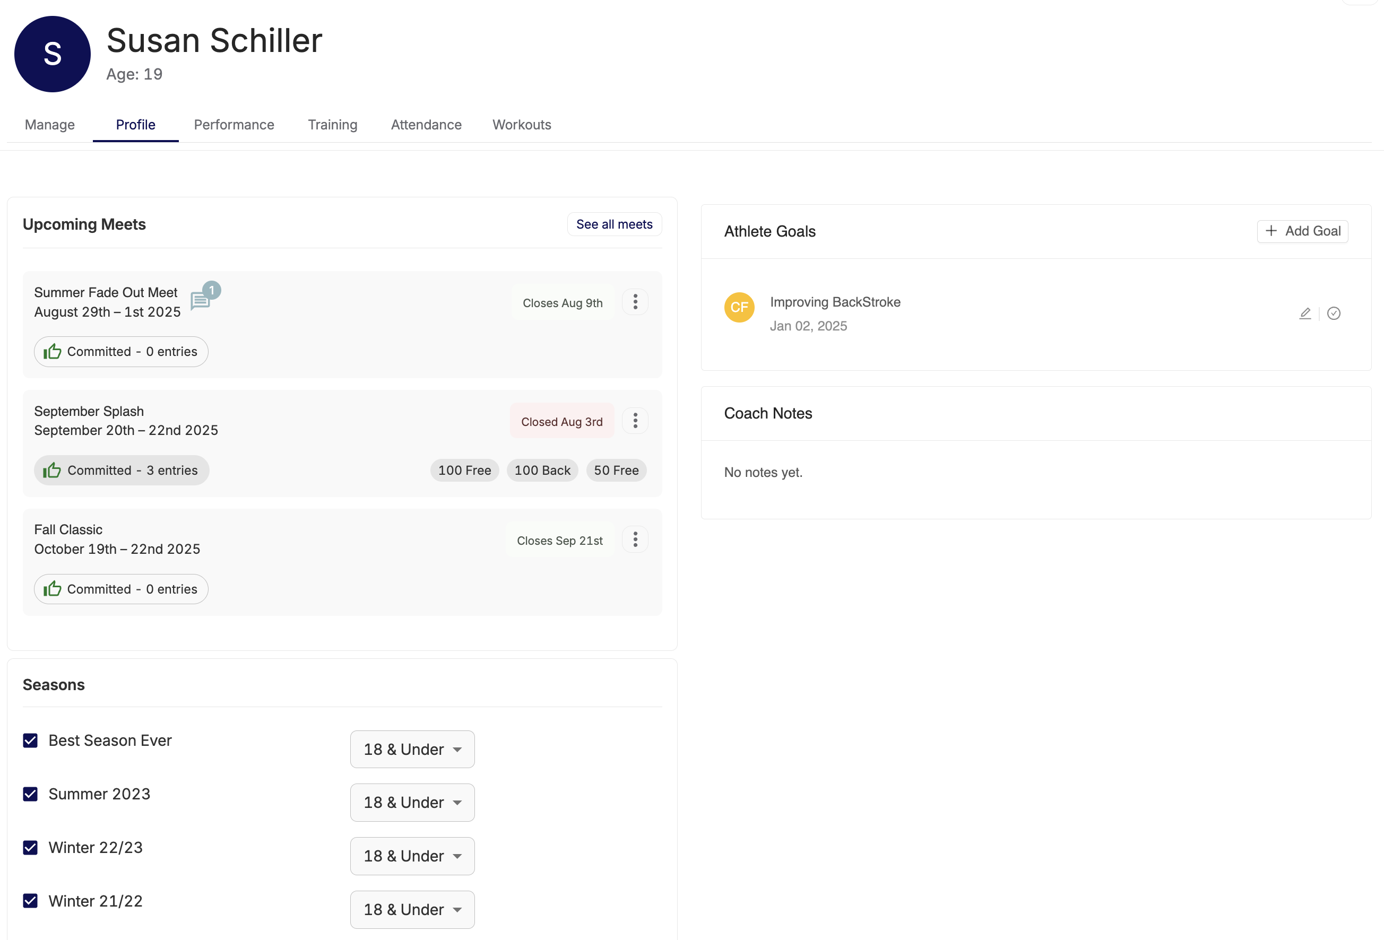Open See all meets
This screenshot has width=1384, height=940.
point(614,224)
